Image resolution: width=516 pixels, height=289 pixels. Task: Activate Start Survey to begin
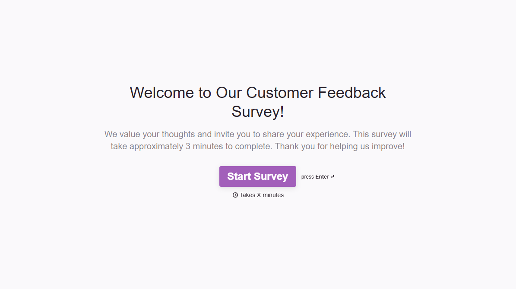[257, 176]
